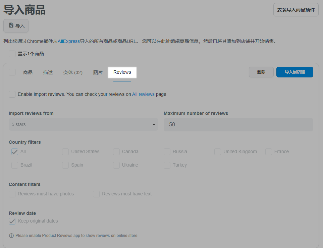Toggle the Keep original dates checkbox
Image resolution: width=323 pixels, height=248 pixels.
(x=12, y=221)
